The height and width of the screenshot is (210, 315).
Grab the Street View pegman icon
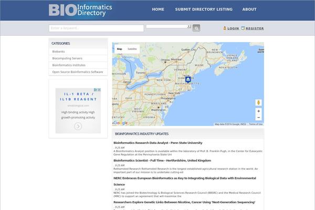coord(258,102)
